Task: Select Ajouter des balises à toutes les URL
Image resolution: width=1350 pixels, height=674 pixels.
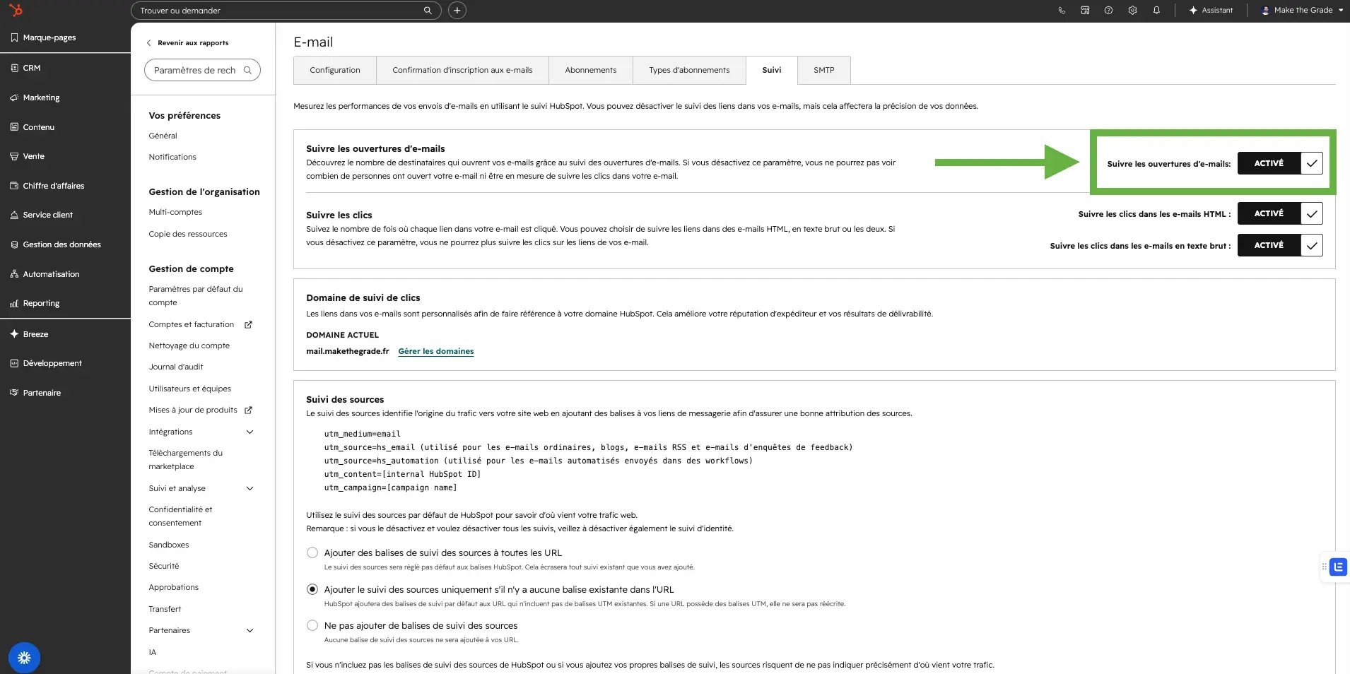Action: 312,552
